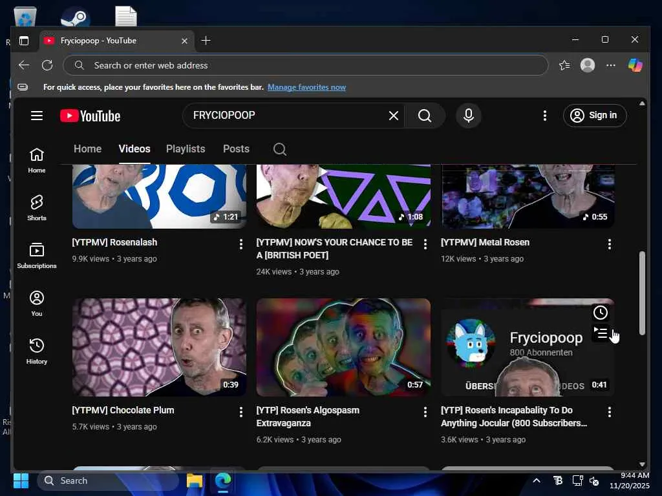This screenshot has height=496, width=662.
Task: Open YouTube settings three-dot menu
Action: pyautogui.click(x=544, y=116)
